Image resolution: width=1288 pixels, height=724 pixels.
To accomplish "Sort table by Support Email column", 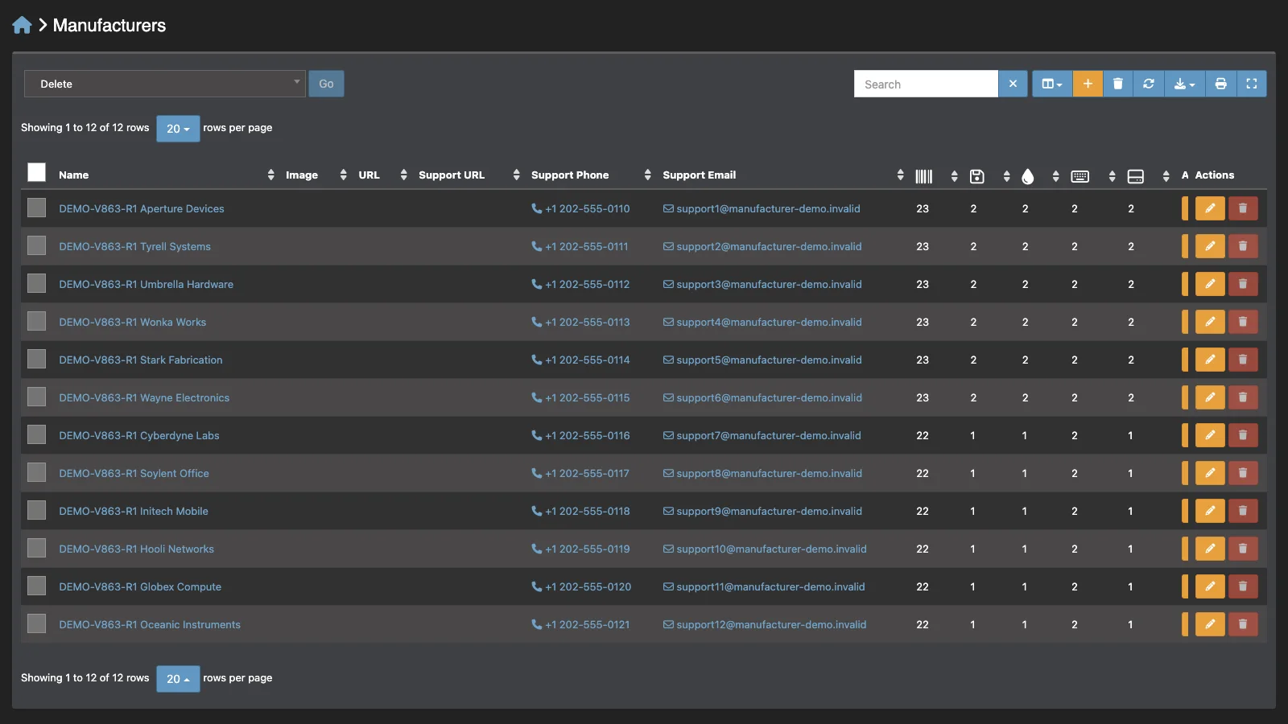I will [699, 175].
